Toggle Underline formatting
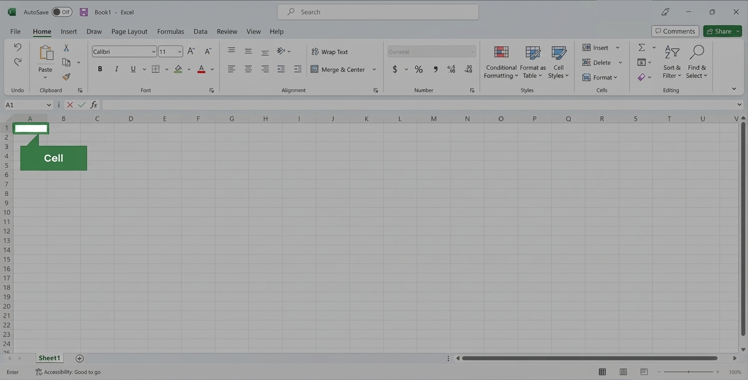The image size is (748, 380). tap(133, 69)
